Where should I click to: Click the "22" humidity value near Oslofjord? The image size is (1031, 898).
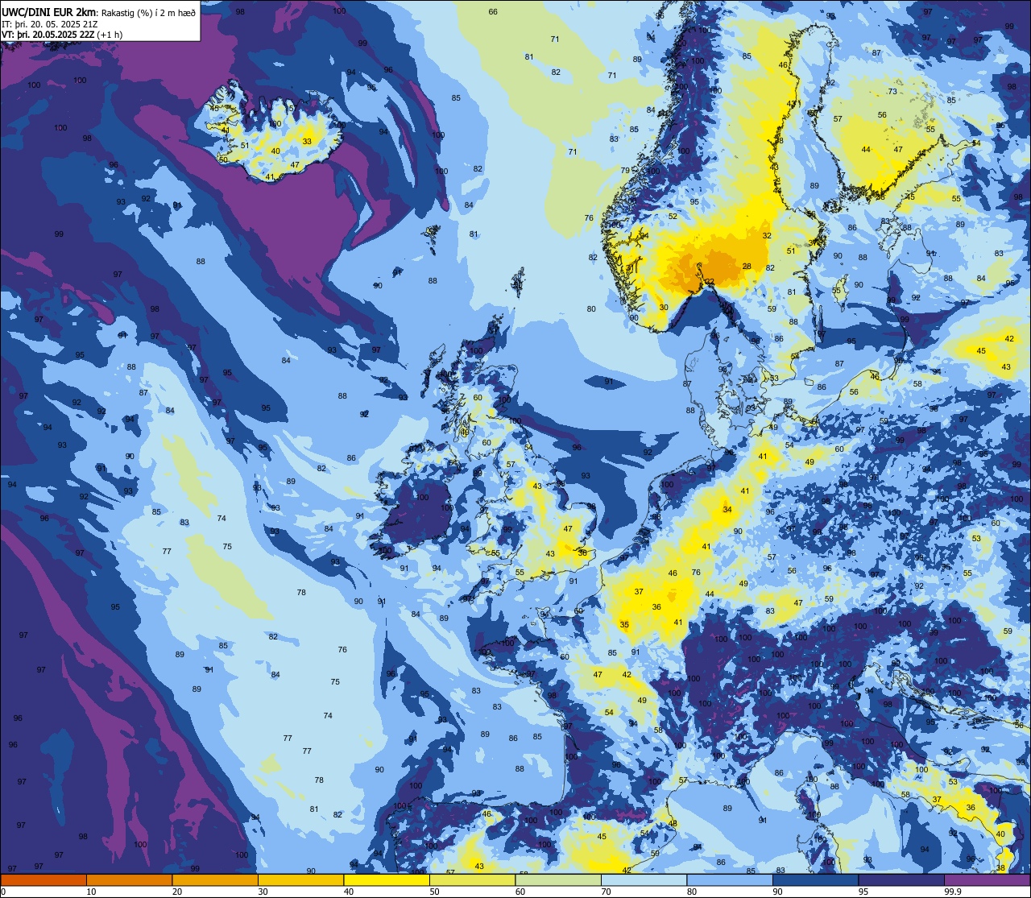coord(710,281)
